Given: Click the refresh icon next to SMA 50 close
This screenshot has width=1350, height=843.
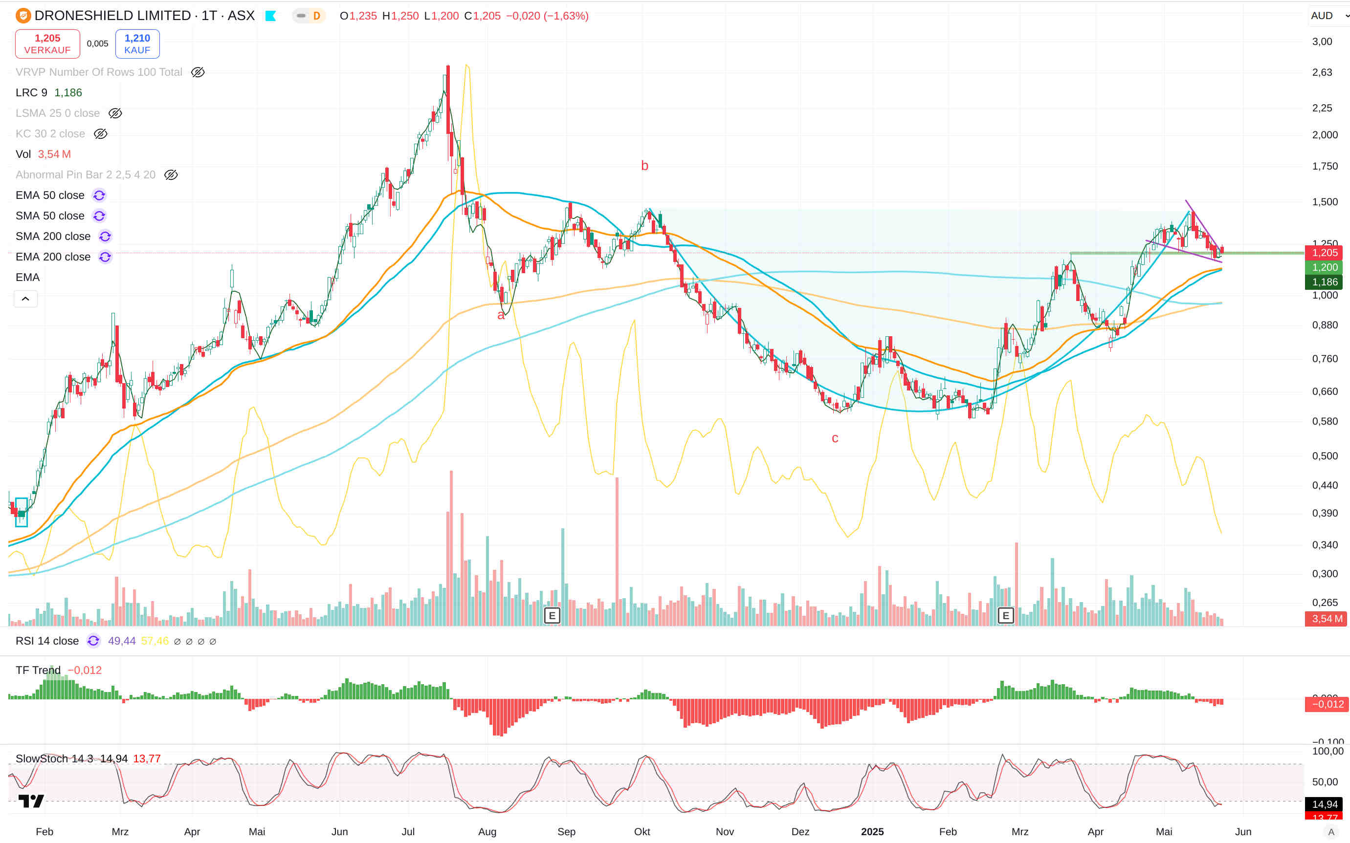Looking at the screenshot, I should coord(99,216).
